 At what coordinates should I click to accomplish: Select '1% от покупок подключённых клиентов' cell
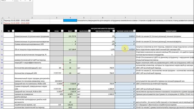click(x=32, y=48)
